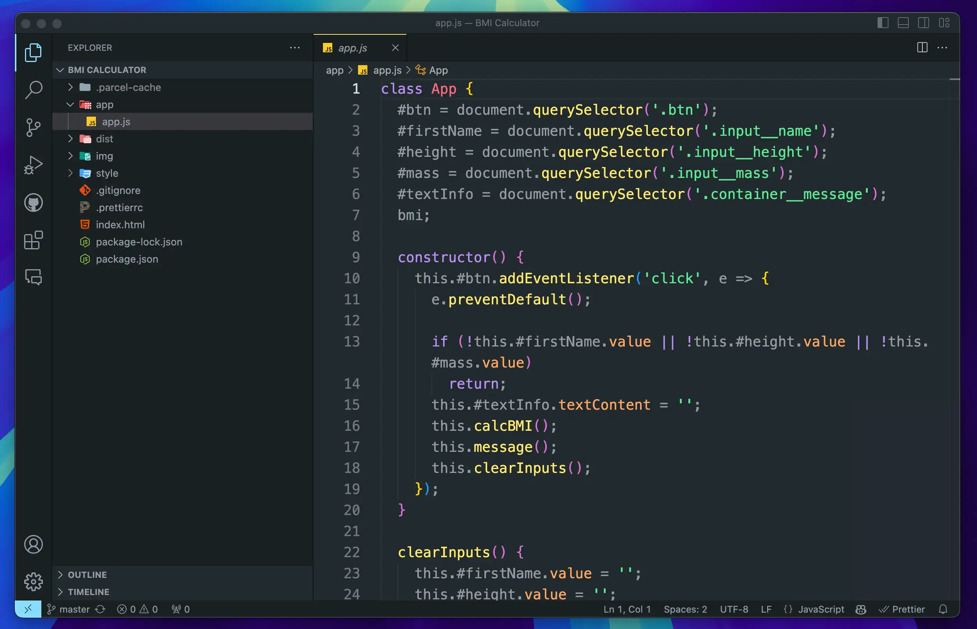Viewport: 977px width, 629px height.
Task: Open the GitHub view
Action: pos(33,203)
